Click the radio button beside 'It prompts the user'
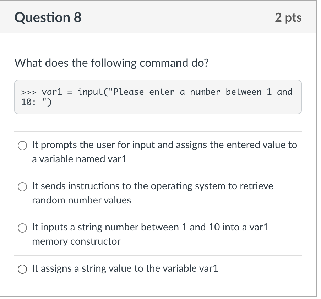 tap(22, 145)
